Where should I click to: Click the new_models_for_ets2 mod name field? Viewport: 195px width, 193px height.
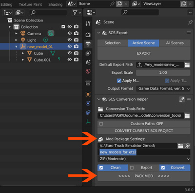pos(144,152)
